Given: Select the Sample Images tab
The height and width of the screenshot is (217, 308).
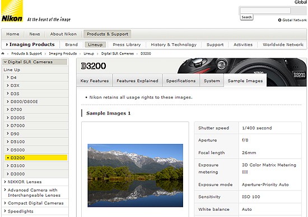Looking at the screenshot, I should tap(245, 81).
